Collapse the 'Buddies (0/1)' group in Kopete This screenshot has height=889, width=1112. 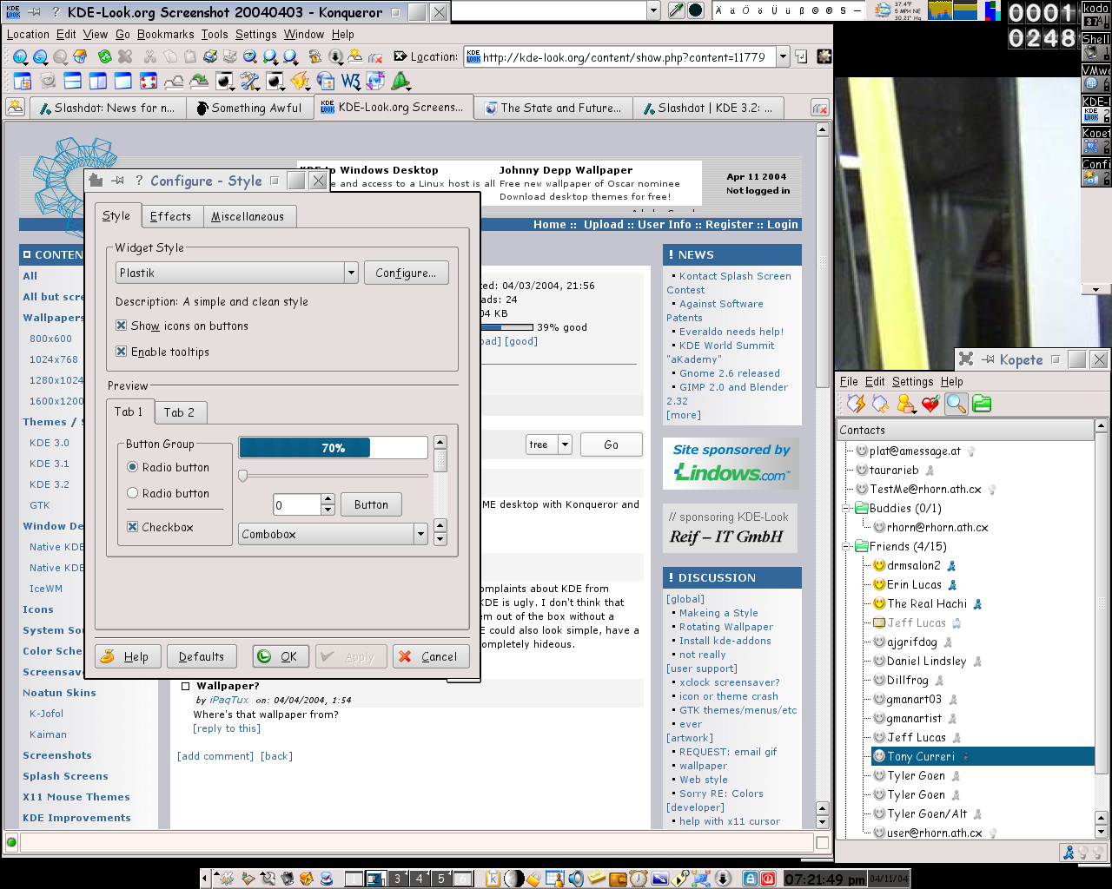click(x=845, y=508)
